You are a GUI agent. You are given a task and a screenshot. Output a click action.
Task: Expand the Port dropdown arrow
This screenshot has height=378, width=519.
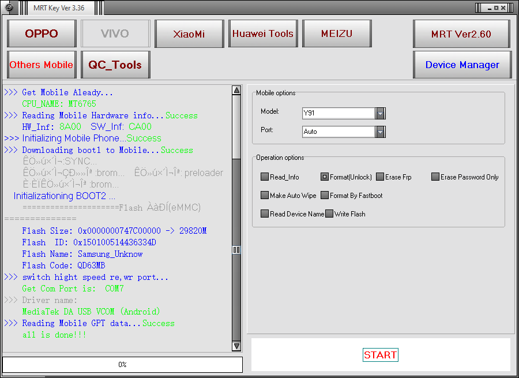(381, 132)
